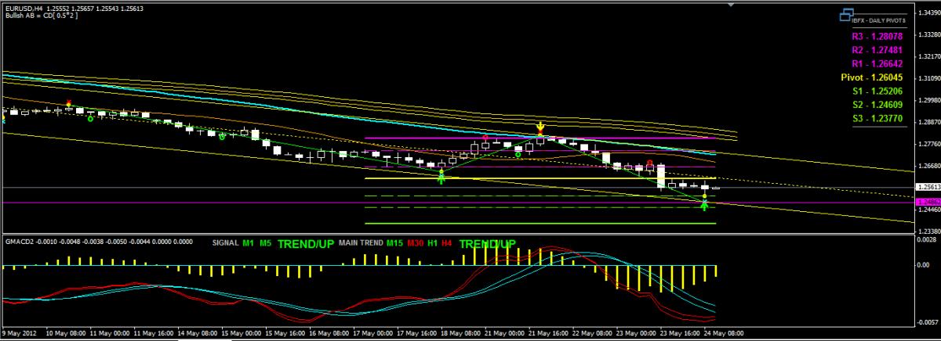
Task: Click the red flame marker near 10 May
Action: (69, 103)
